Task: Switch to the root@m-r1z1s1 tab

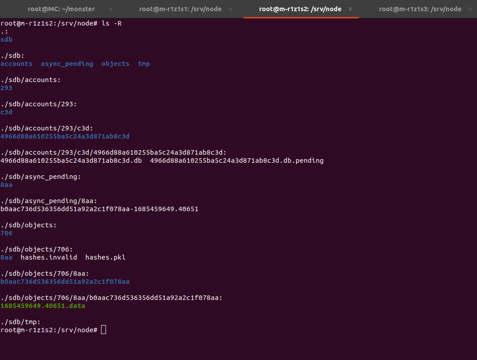Action: 180,9
